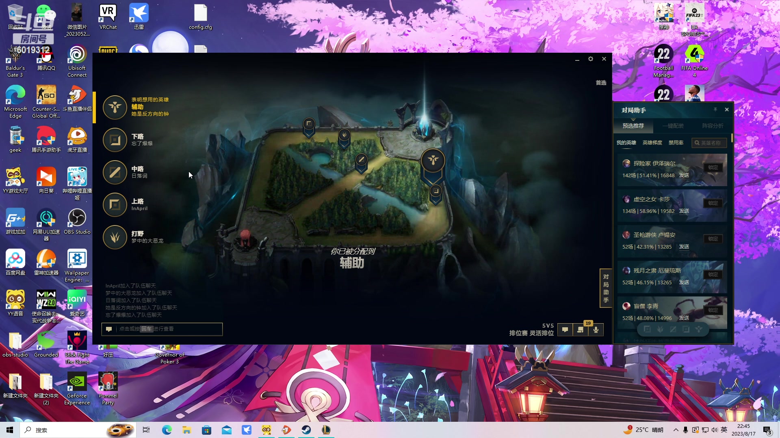This screenshot has height=438, width=780.
Task: Filter by jungle in assistant role bar
Action: (x=660, y=329)
